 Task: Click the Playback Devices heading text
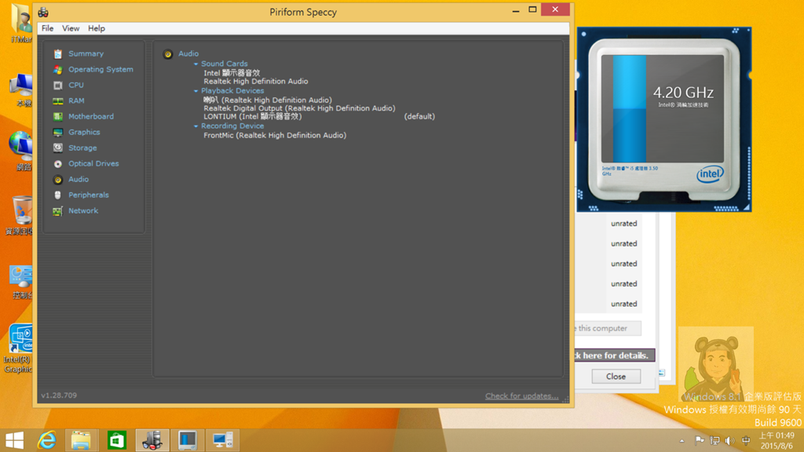232,91
